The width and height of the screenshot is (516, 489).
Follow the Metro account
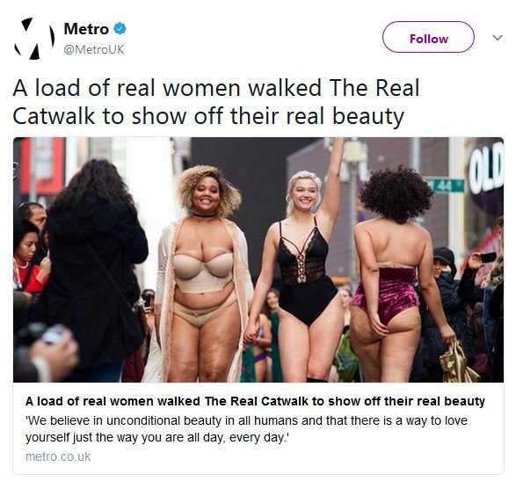(428, 37)
